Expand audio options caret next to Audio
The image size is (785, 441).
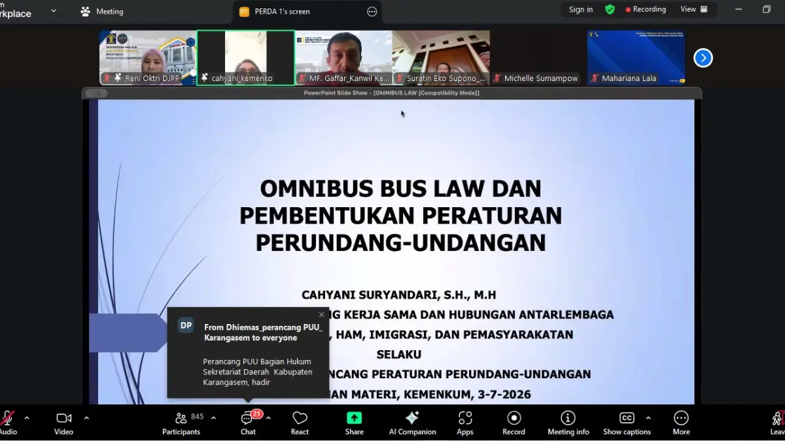(x=27, y=418)
